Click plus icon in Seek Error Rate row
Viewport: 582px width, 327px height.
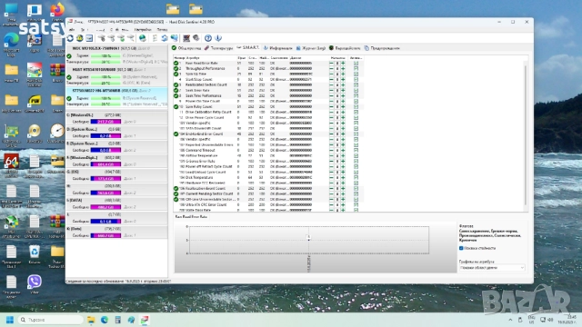pos(343,91)
